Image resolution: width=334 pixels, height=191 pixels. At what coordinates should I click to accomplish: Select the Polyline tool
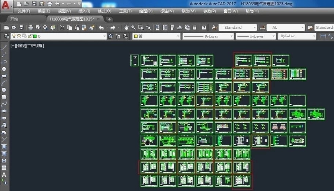click(4, 62)
